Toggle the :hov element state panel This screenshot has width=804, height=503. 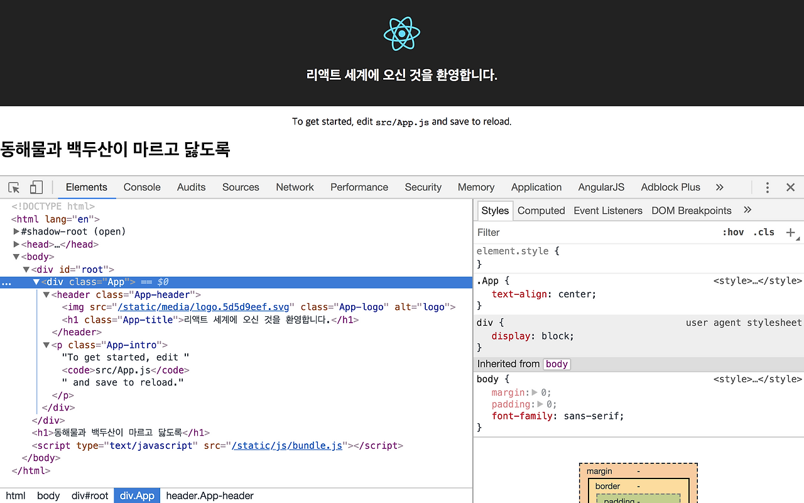click(733, 232)
